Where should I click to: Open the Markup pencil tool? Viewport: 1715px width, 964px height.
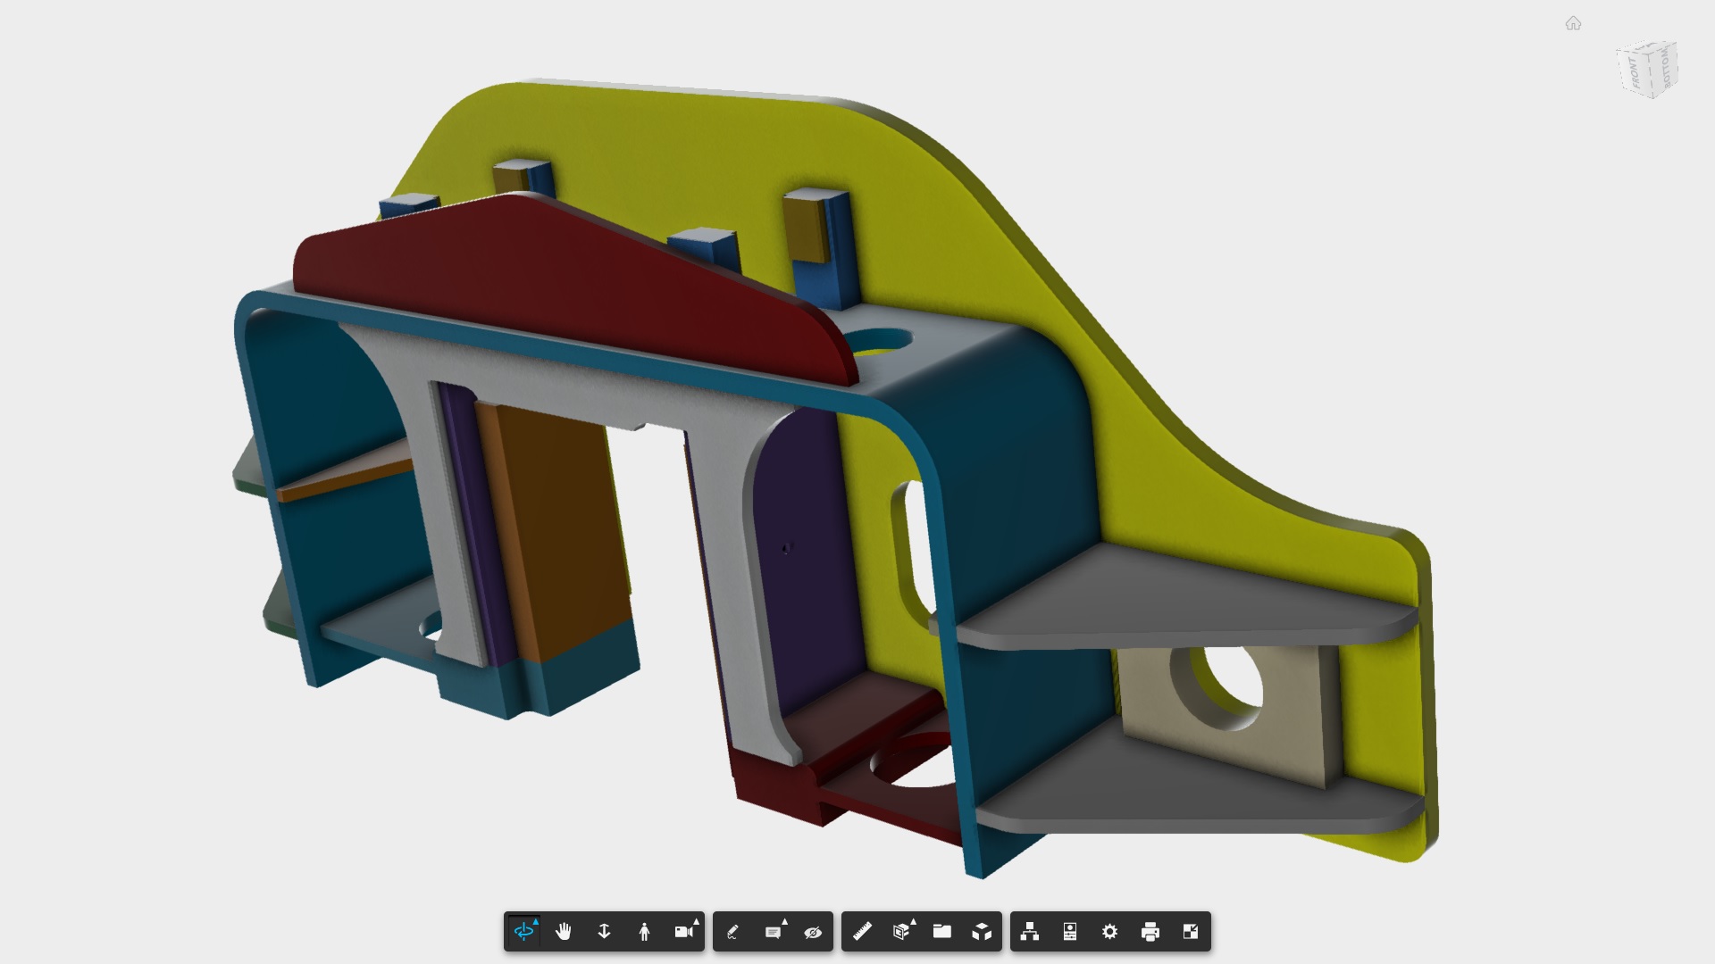[732, 932]
